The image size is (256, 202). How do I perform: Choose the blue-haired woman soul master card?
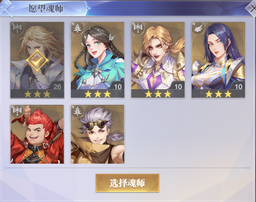[218, 60]
